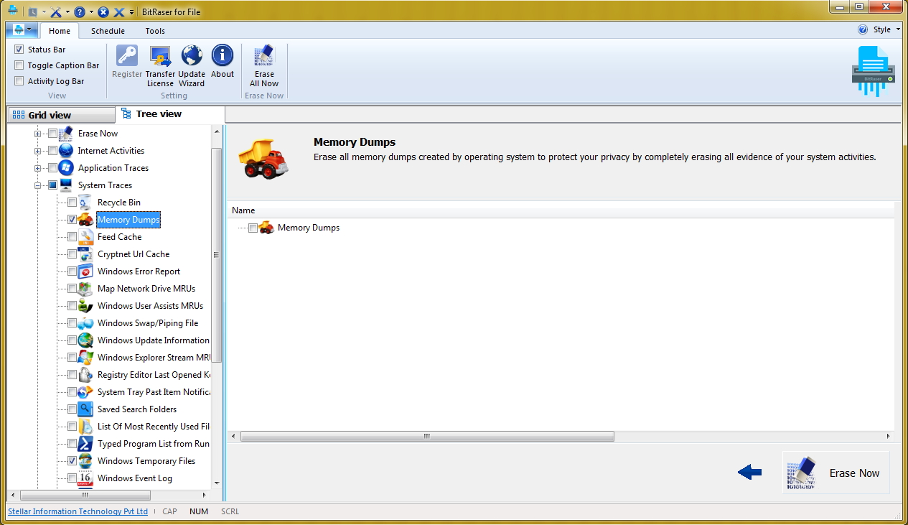Uncheck Memory Dumps in the tree
The image size is (908, 525).
72,220
